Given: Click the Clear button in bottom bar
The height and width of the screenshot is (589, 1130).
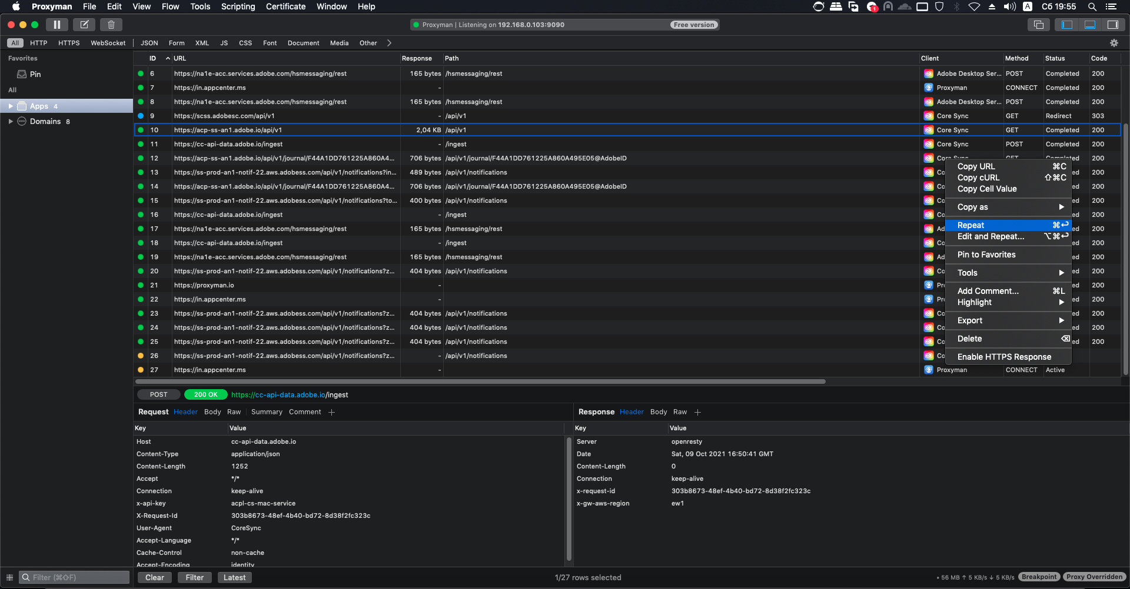Looking at the screenshot, I should 155,577.
